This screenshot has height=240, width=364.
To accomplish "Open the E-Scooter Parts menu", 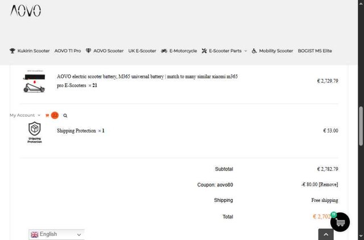I will [x=224, y=51].
